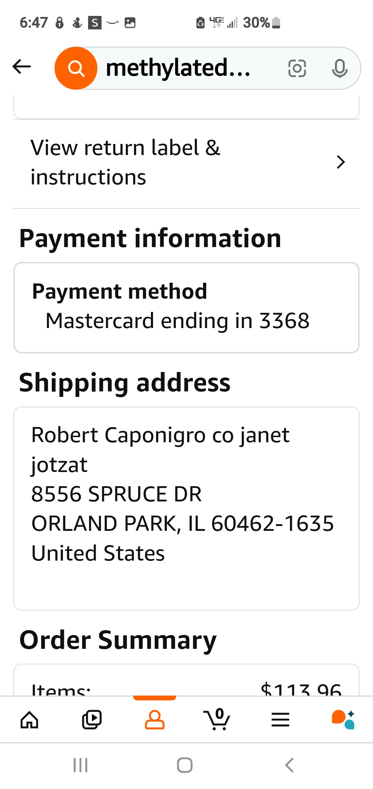
Task: Open camera lens search icon
Action: tap(297, 68)
